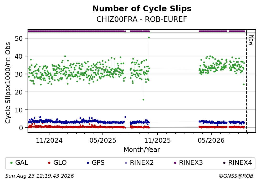Click the green outlier point at 50

tap(149, 37)
